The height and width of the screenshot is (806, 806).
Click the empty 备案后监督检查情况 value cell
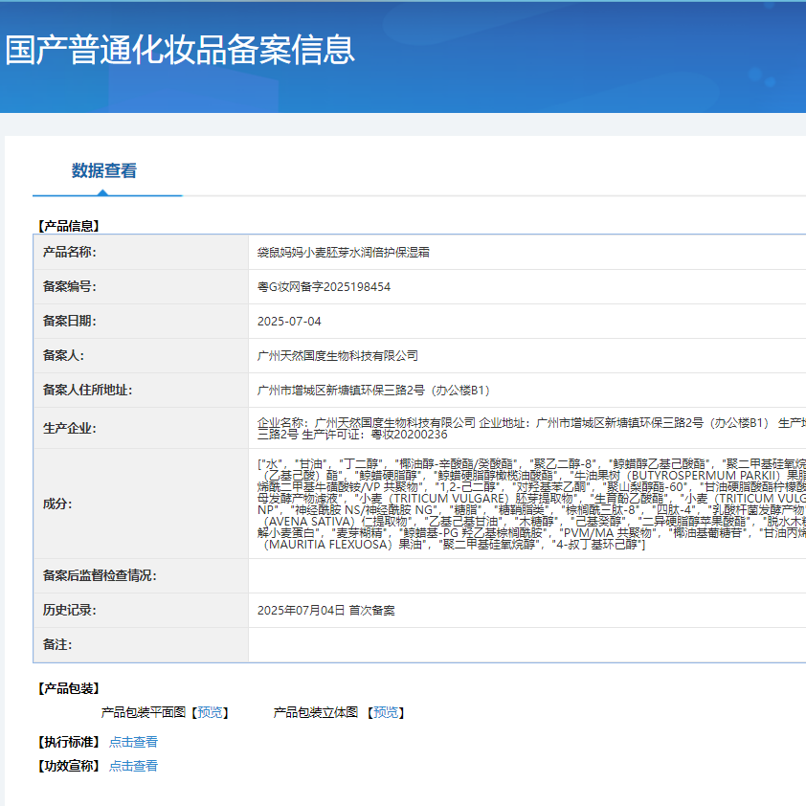point(526,576)
